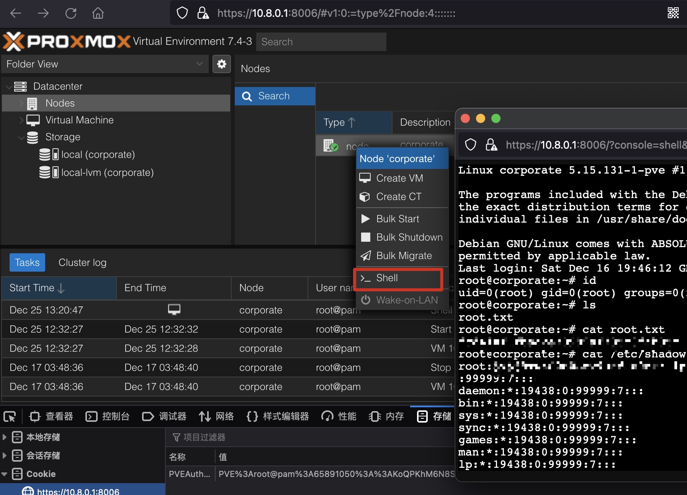This screenshot has height=495, width=687.
Task: Click the online node status icon in grid
Action: pos(330,146)
